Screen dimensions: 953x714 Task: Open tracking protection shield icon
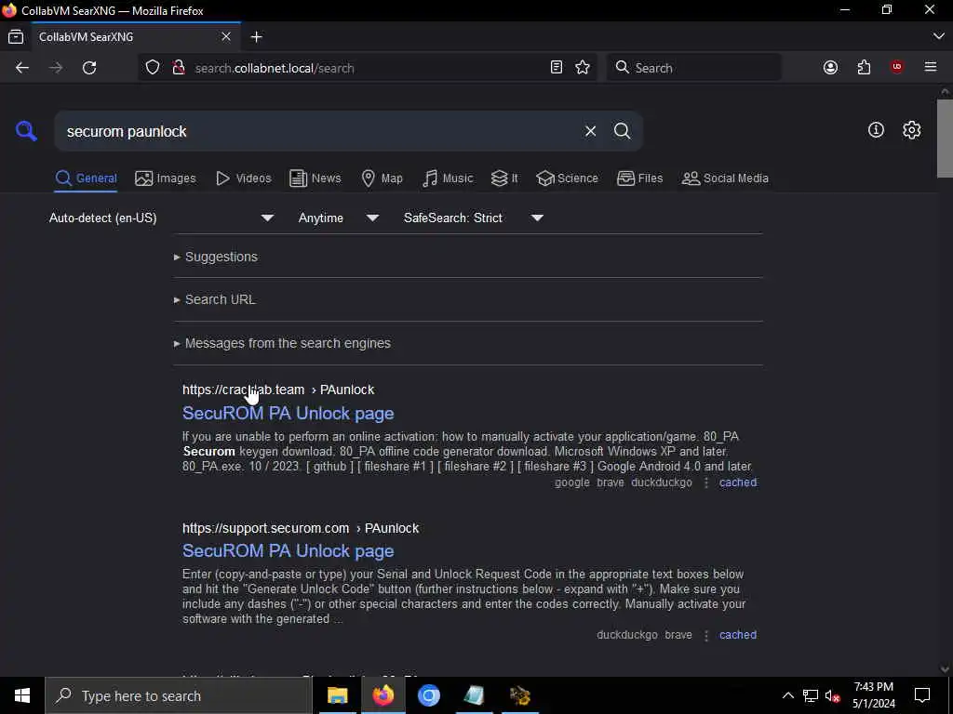153,67
